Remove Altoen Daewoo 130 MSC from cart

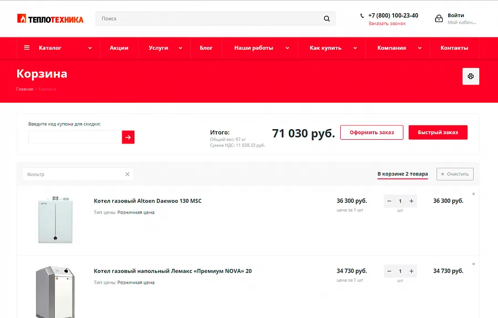pyautogui.click(x=474, y=194)
